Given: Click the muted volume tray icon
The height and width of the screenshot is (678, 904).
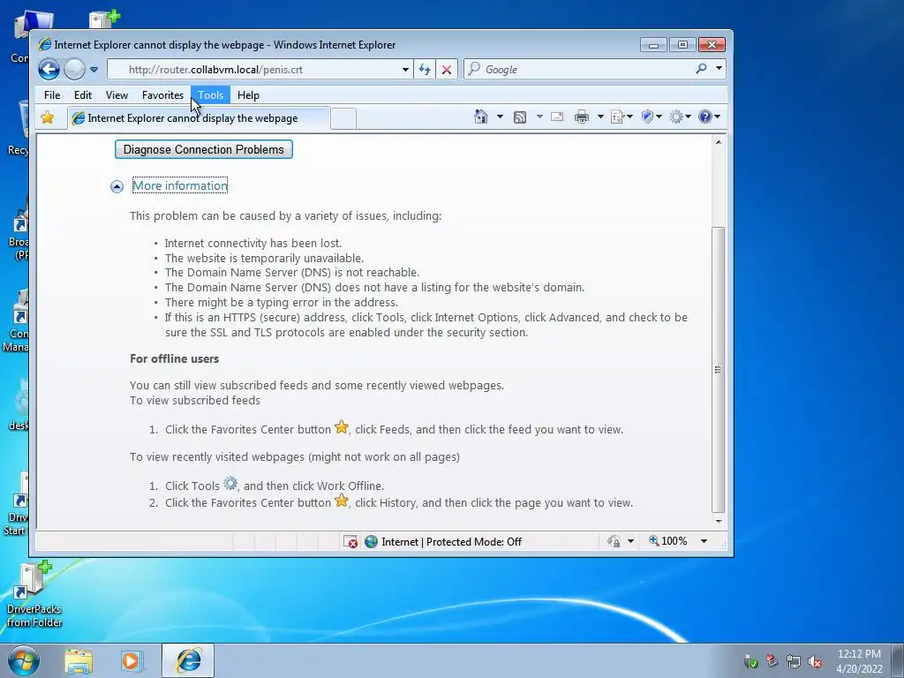Looking at the screenshot, I should point(815,662).
